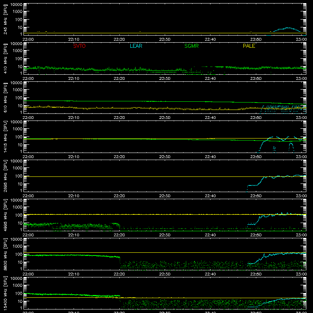Click the 1000 tick value on 1415 MHz panel

(x=18, y=129)
